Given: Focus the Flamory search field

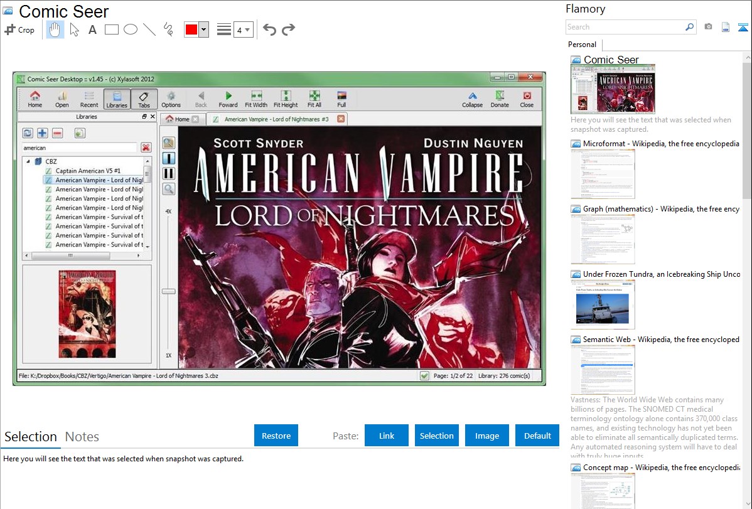Looking at the screenshot, I should [625, 27].
